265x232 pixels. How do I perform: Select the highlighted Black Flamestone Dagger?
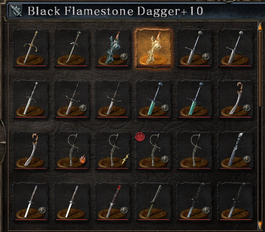click(154, 49)
